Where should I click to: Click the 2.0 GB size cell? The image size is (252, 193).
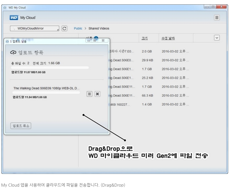[147, 51]
